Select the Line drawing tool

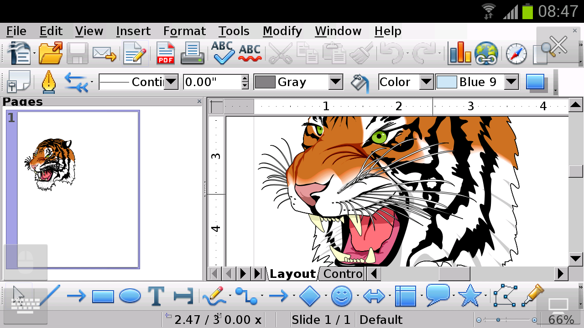[49, 297]
